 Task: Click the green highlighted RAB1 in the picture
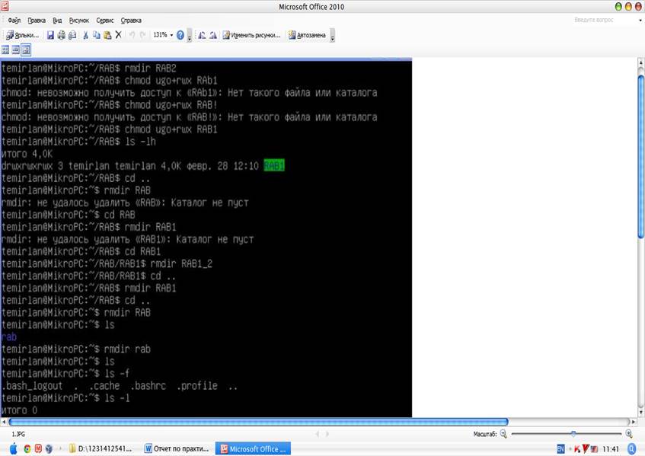coord(274,166)
